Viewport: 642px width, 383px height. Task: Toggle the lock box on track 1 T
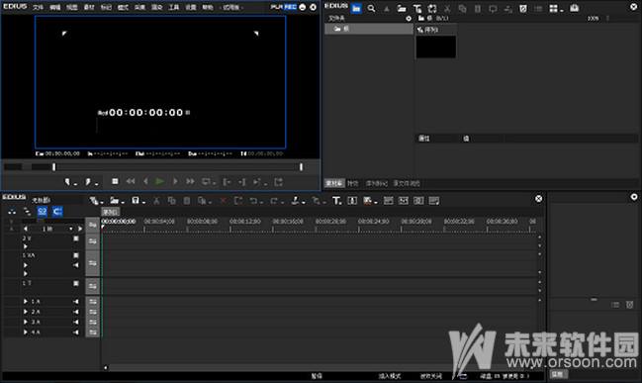tap(76, 283)
